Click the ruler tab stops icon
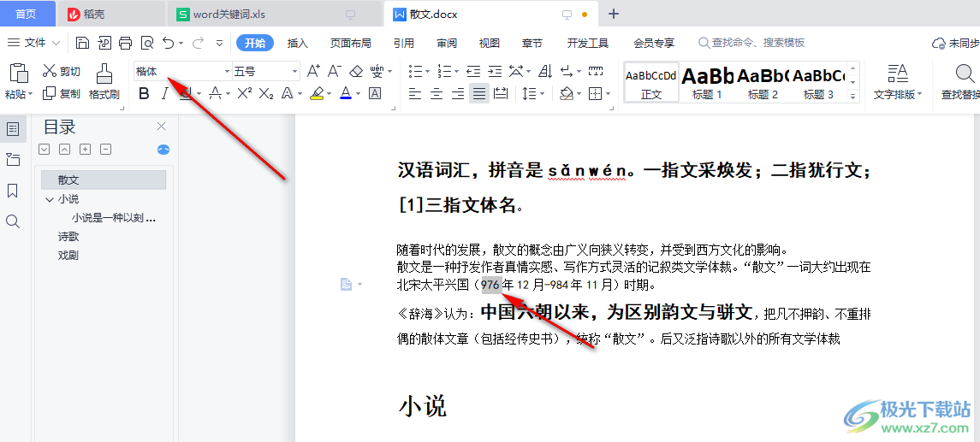Screen dimensions: 980x442 pos(596,71)
